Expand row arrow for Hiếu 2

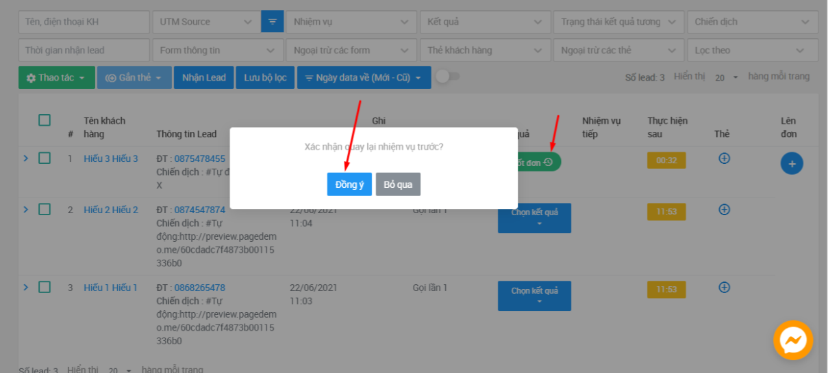coord(26,210)
